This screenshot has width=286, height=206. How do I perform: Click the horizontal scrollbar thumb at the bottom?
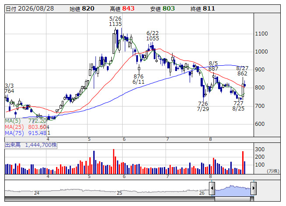click(x=233, y=199)
